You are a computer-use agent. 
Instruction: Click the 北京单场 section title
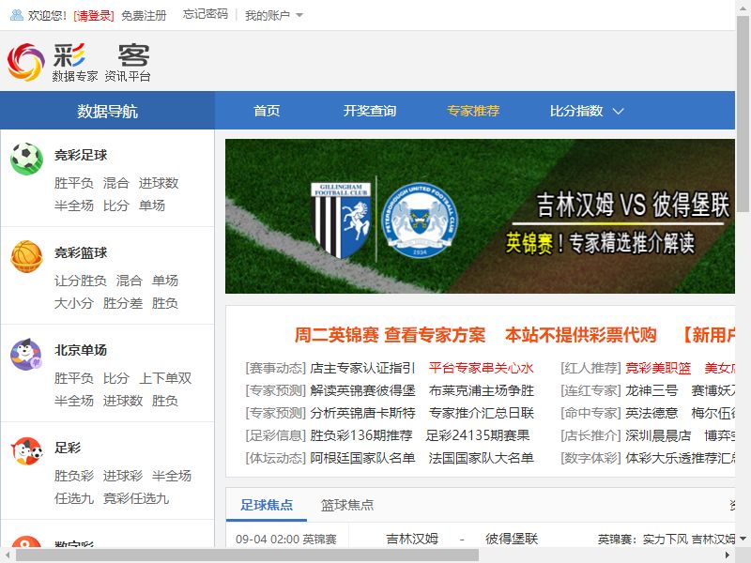[x=81, y=350]
